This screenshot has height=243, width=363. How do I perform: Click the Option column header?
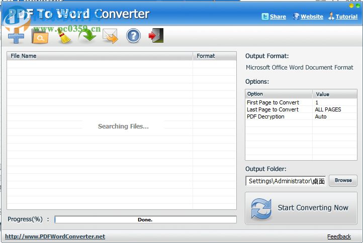(x=279, y=94)
